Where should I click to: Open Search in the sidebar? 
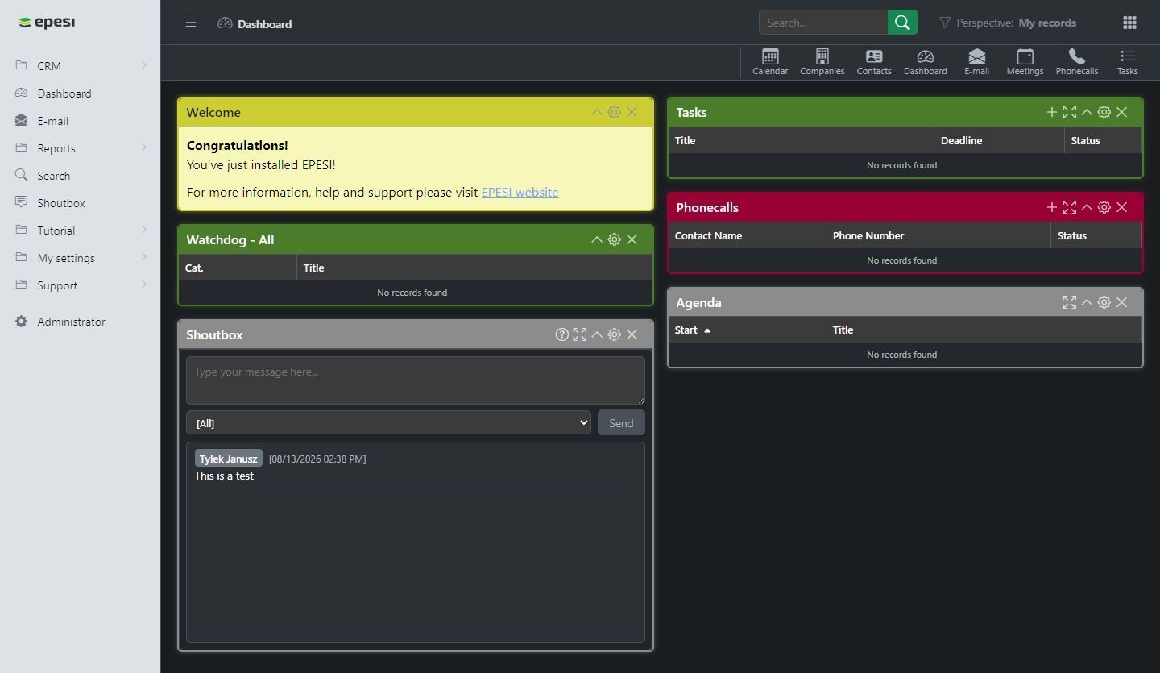click(x=81, y=176)
